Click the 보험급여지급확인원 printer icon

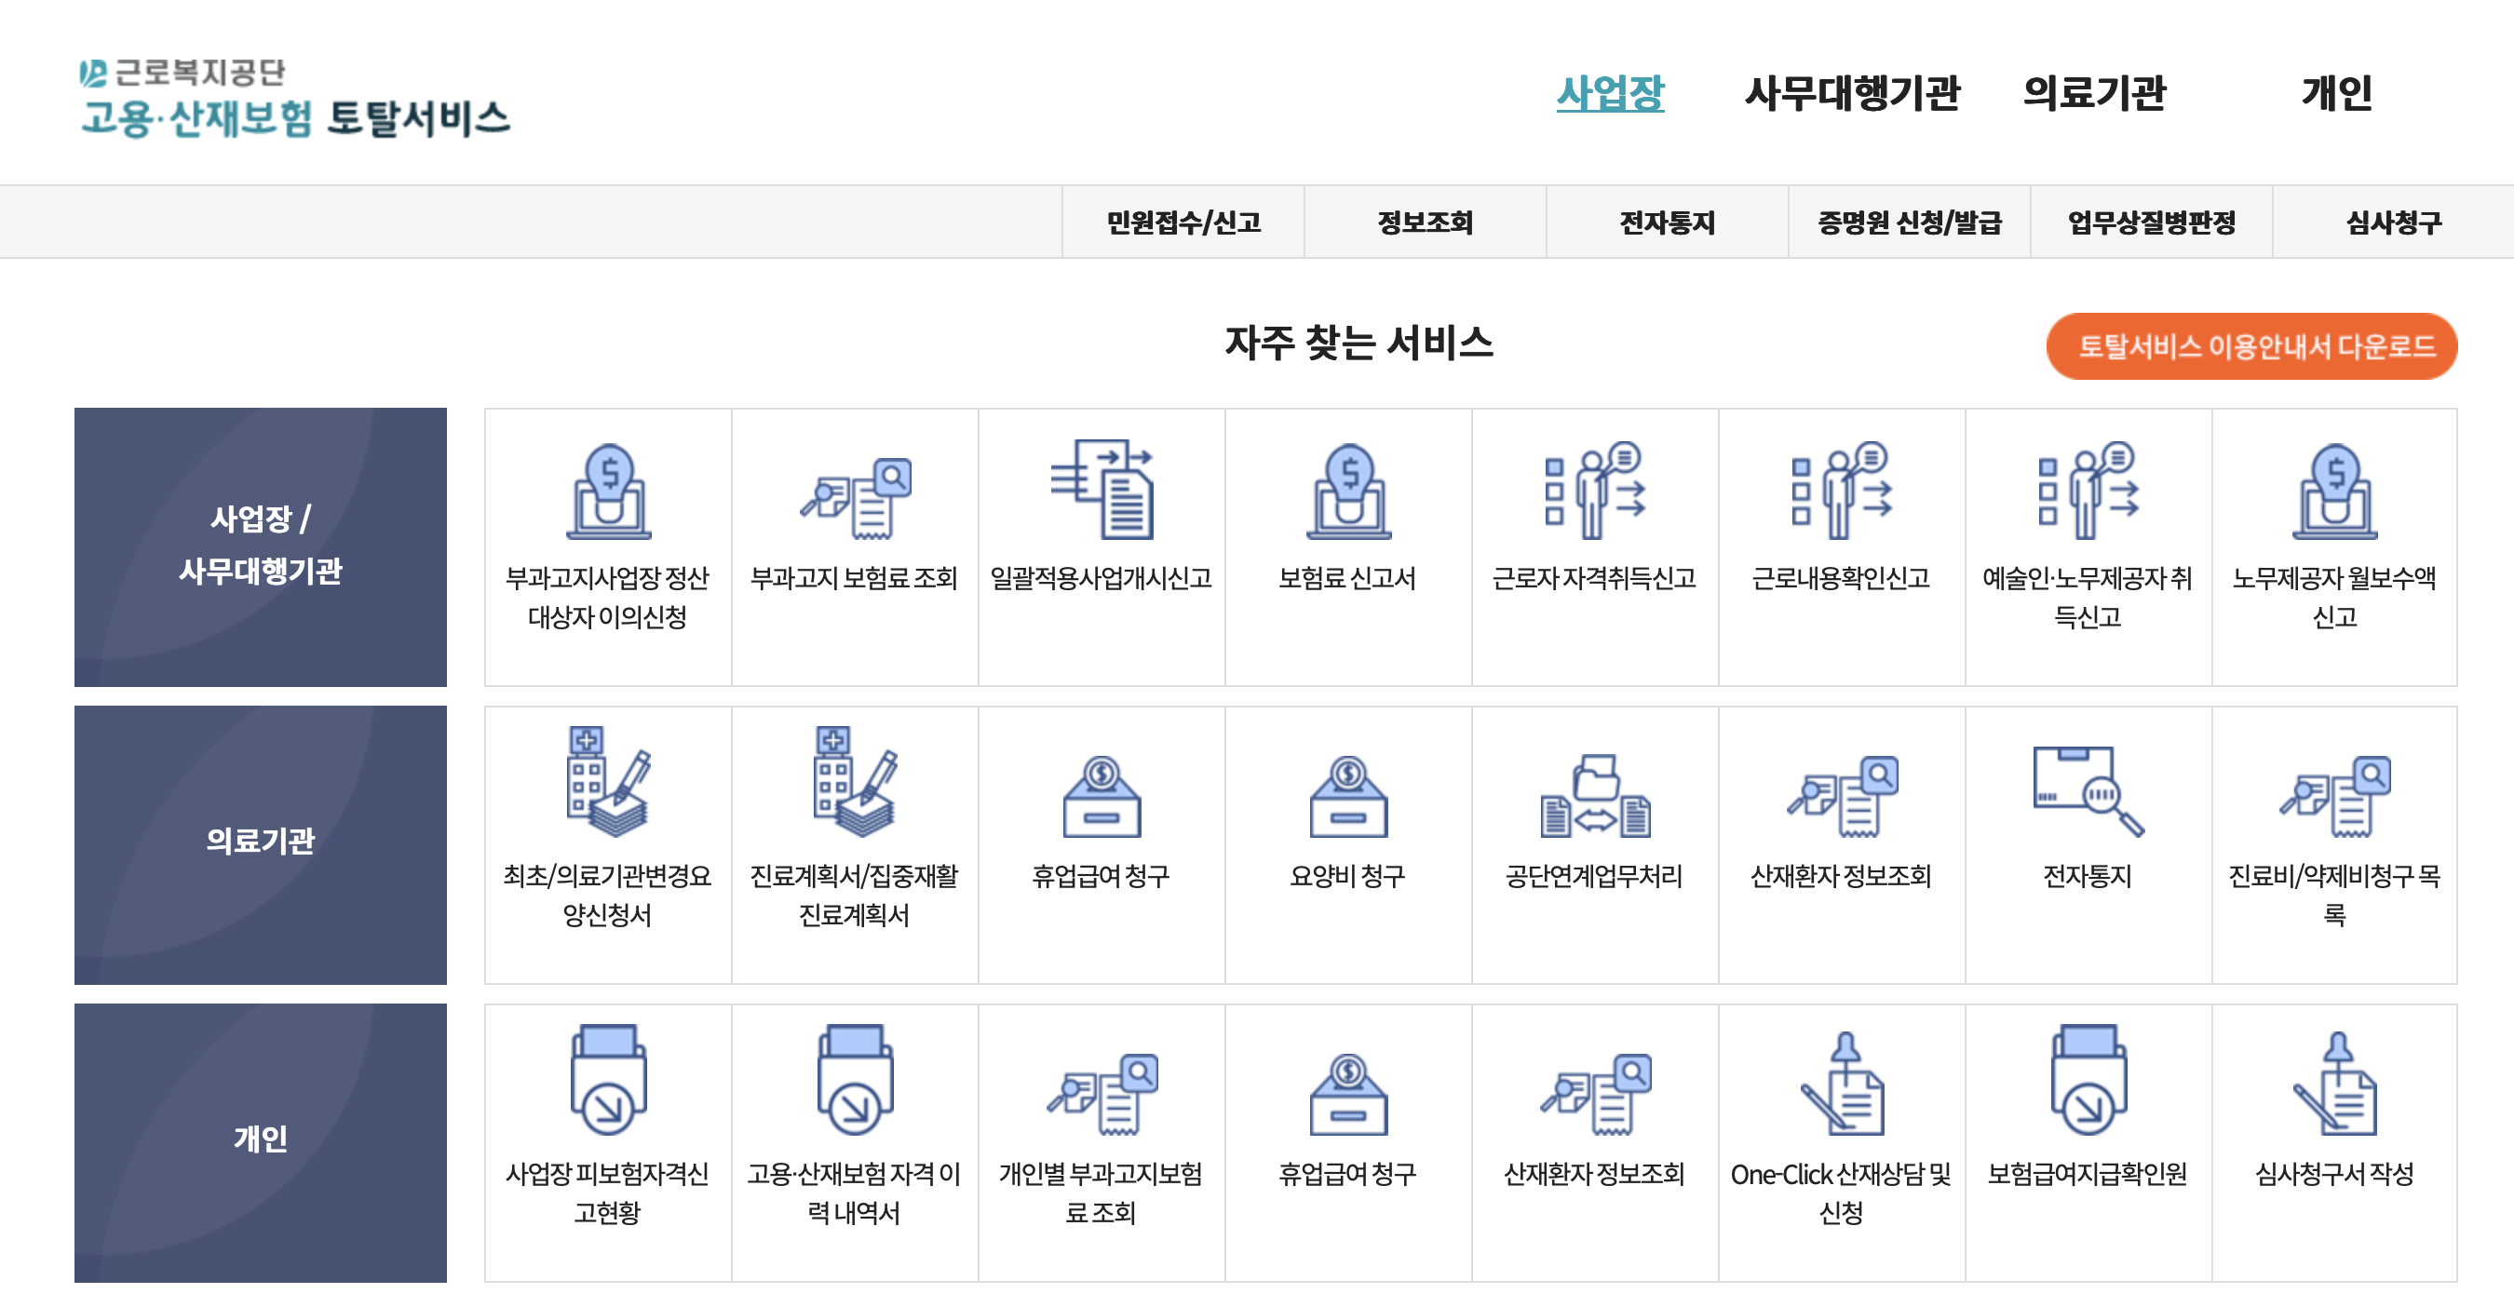[x=2088, y=1080]
